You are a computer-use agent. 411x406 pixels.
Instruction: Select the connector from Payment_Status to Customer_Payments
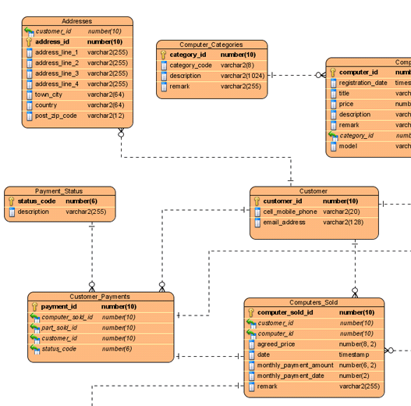(92, 257)
